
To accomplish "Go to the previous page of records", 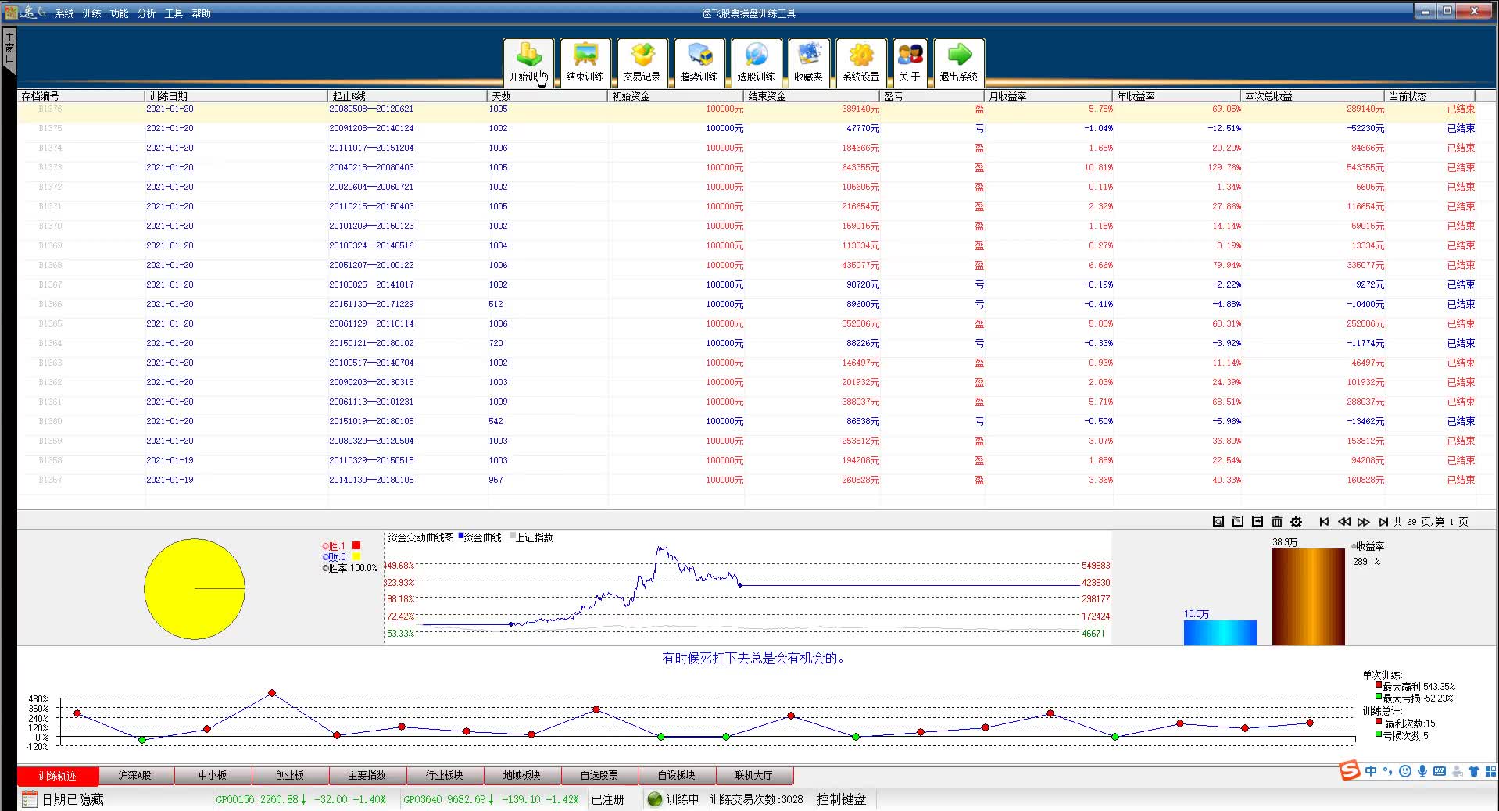I will click(1344, 522).
